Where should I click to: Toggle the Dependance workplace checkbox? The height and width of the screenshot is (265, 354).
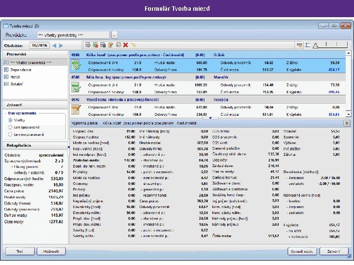6,70
